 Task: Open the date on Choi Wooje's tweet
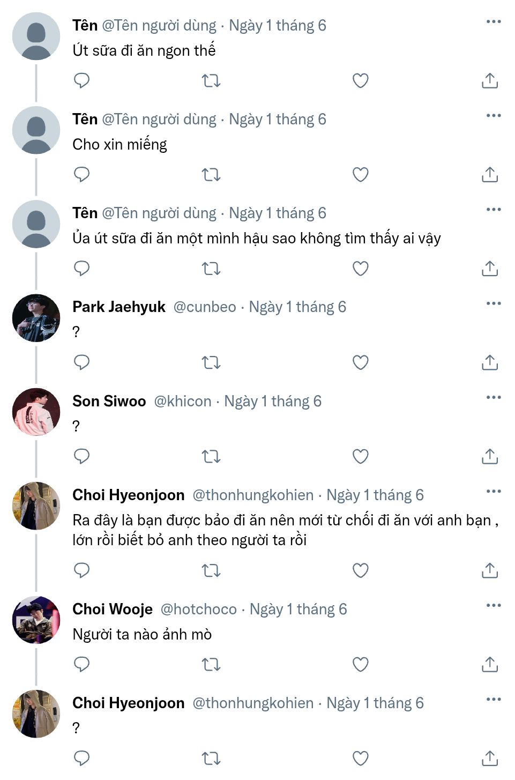point(298,609)
